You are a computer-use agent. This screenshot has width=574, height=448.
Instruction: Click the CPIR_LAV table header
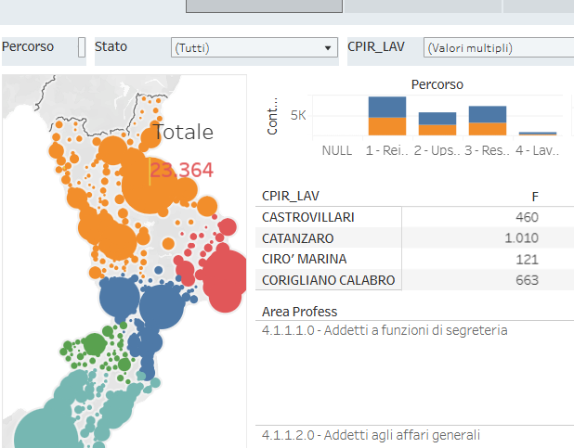click(291, 196)
